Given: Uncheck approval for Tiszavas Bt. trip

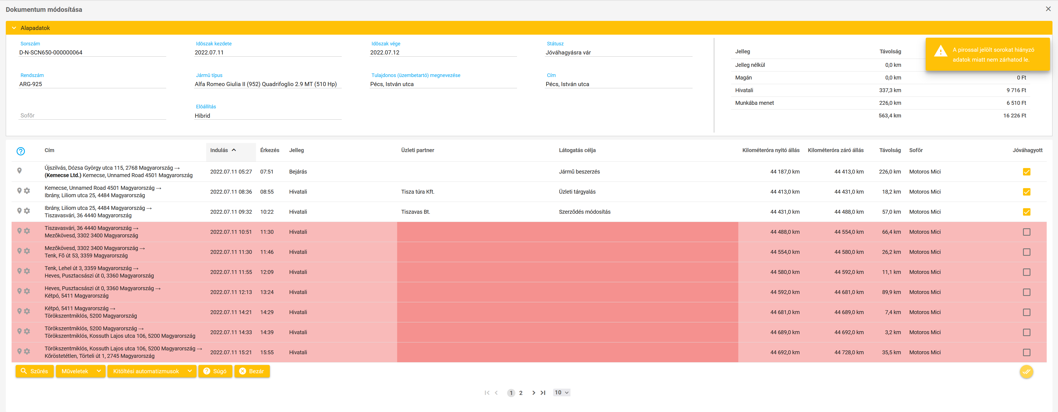Looking at the screenshot, I should pyautogui.click(x=1026, y=212).
